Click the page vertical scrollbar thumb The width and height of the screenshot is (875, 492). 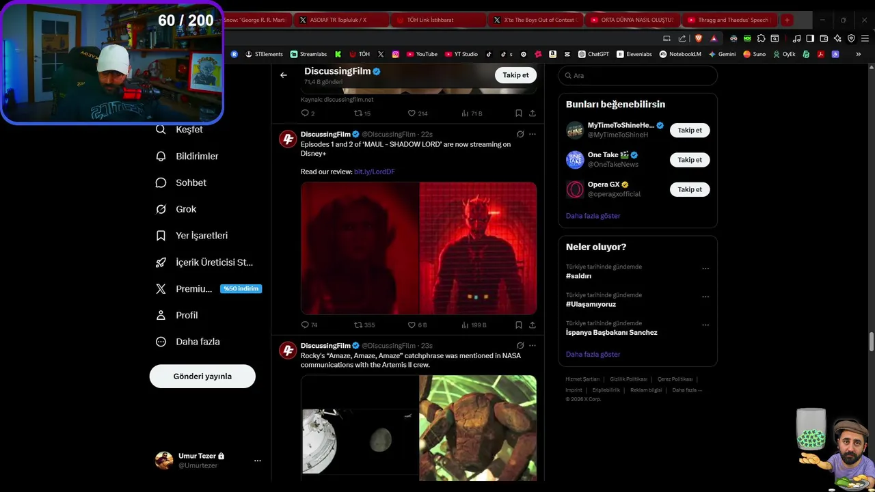coord(872,341)
